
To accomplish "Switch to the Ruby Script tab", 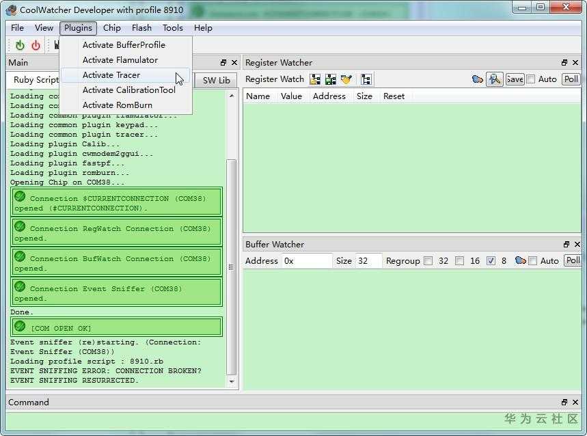I will click(35, 80).
